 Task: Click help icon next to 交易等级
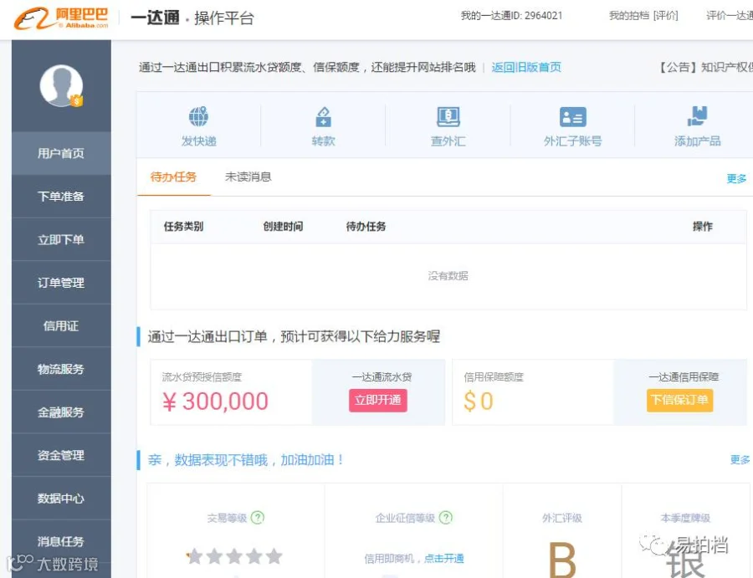point(258,518)
